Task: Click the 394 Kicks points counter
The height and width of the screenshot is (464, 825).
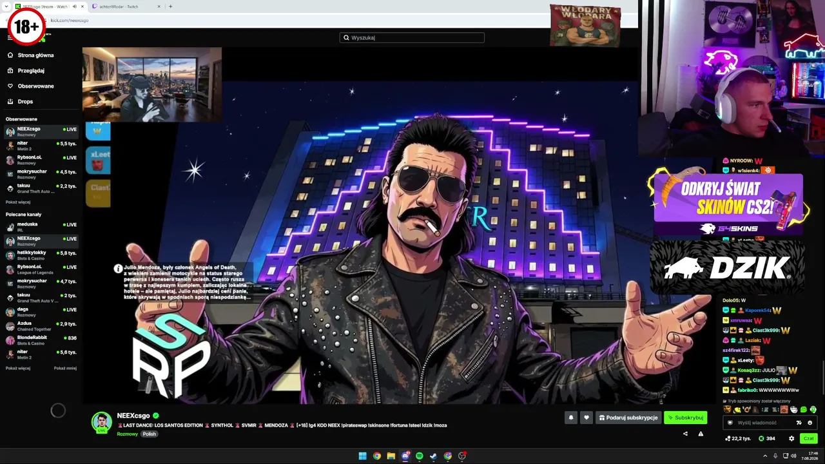Action: [767, 438]
